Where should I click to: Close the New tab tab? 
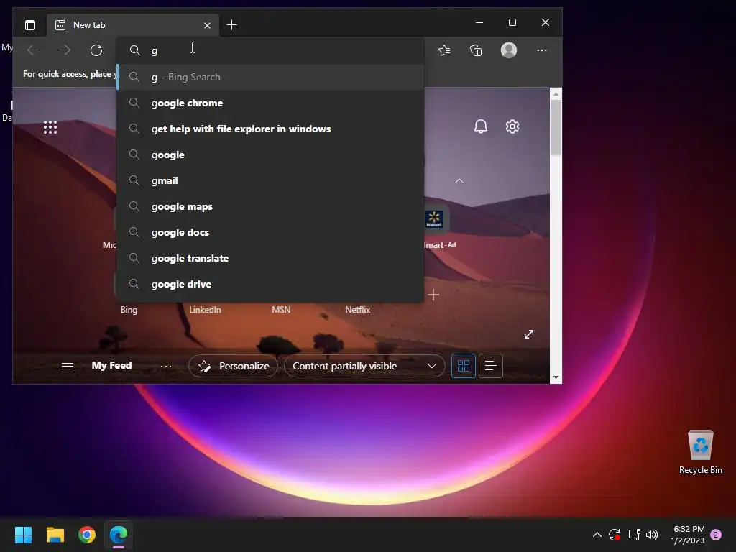[x=207, y=25]
